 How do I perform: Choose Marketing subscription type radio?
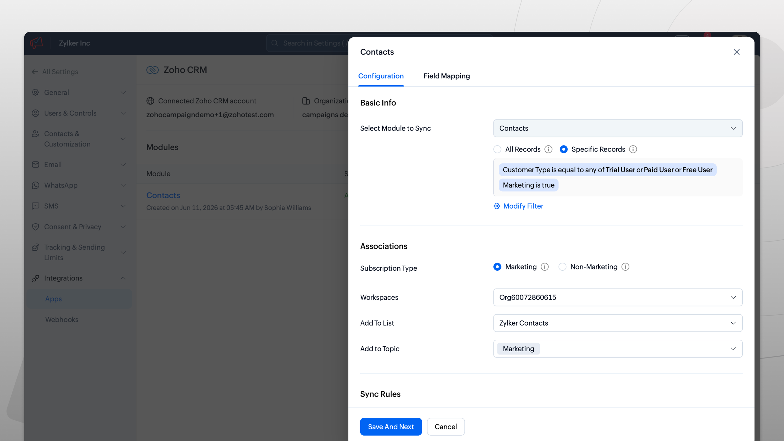[x=497, y=267]
